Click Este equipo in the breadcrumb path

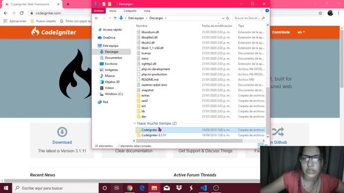click(136, 18)
